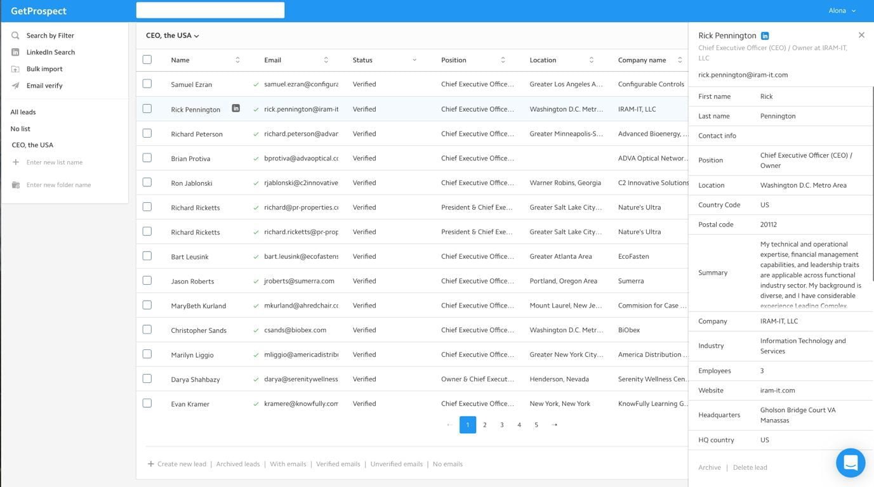Click the Enter new list name field

click(55, 162)
